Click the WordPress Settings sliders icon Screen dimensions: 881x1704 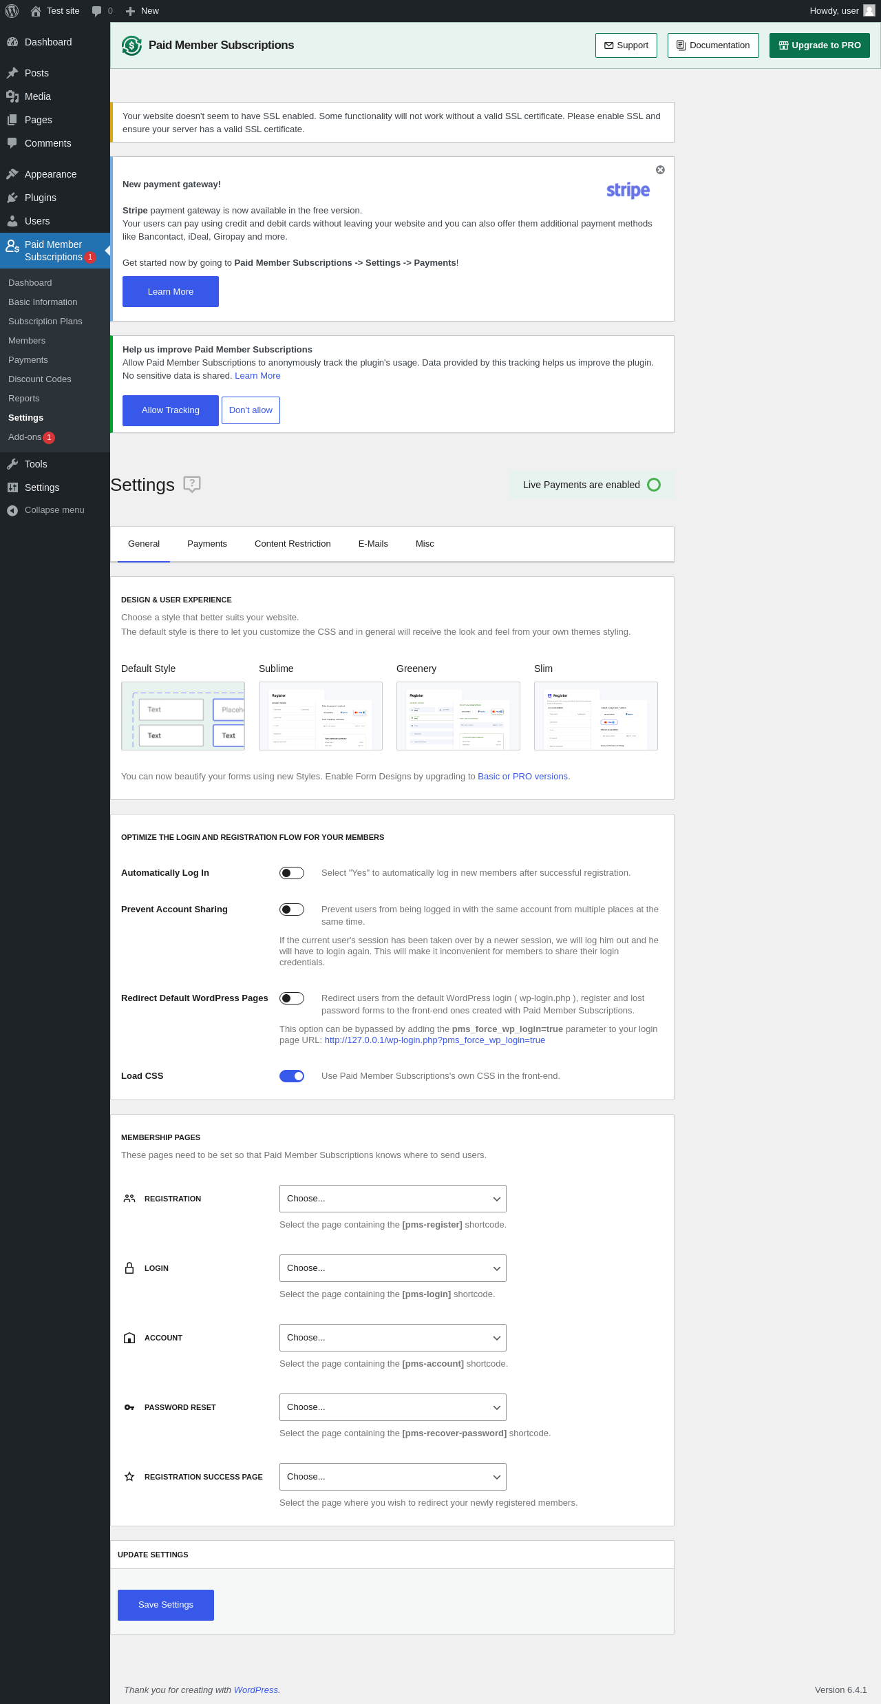12,487
